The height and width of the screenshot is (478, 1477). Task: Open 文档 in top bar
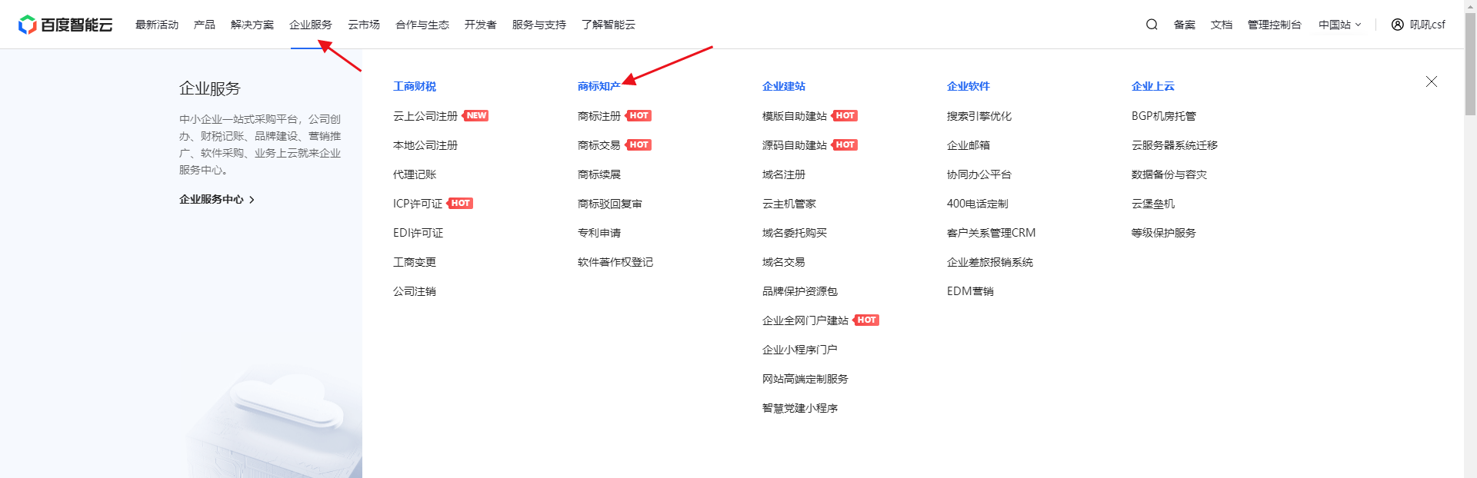coord(1222,25)
